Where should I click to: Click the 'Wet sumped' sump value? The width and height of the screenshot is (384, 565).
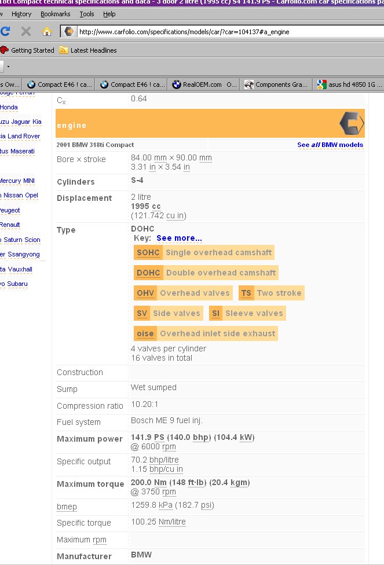(x=153, y=388)
